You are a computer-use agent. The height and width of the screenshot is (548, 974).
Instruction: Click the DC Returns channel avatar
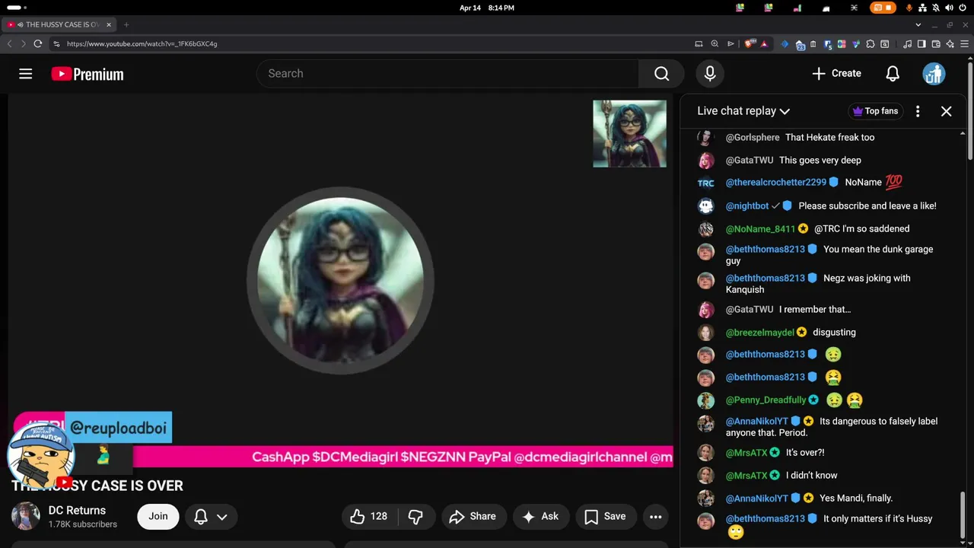[25, 516]
